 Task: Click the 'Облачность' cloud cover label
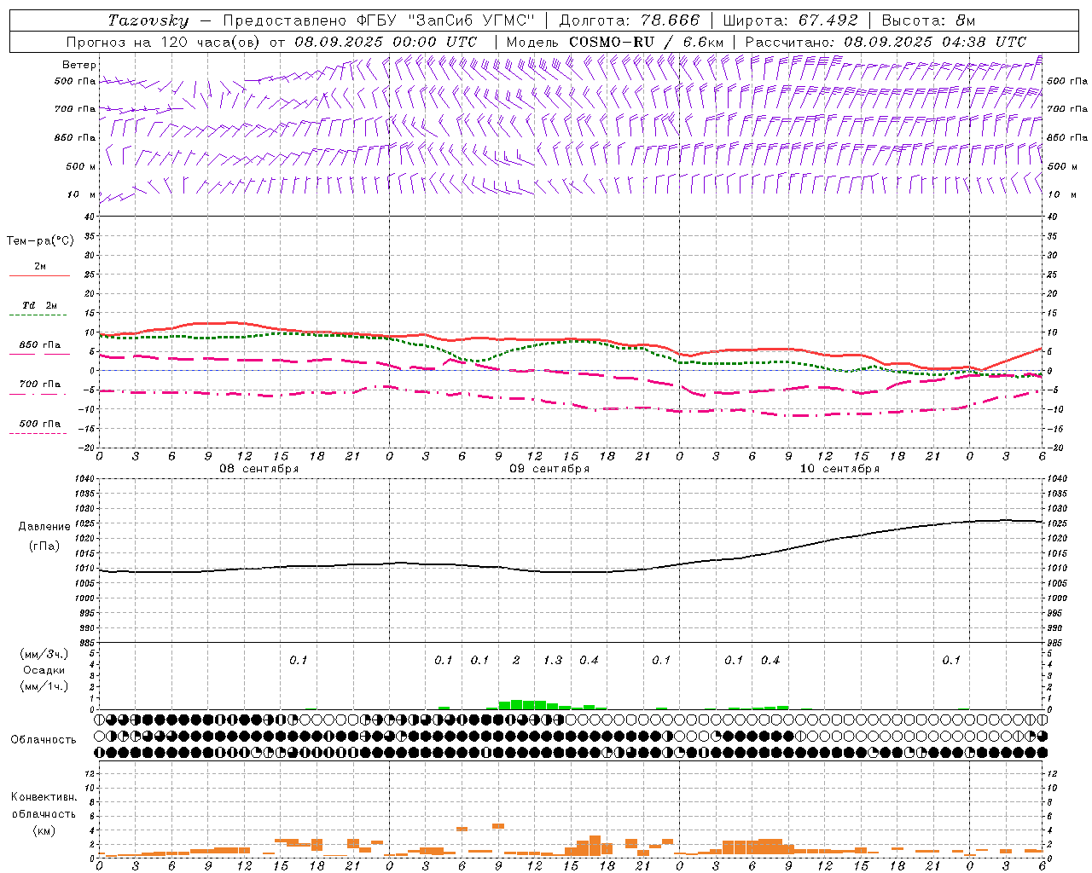[x=44, y=739]
